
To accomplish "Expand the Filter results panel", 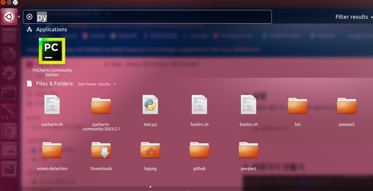I will [x=354, y=17].
